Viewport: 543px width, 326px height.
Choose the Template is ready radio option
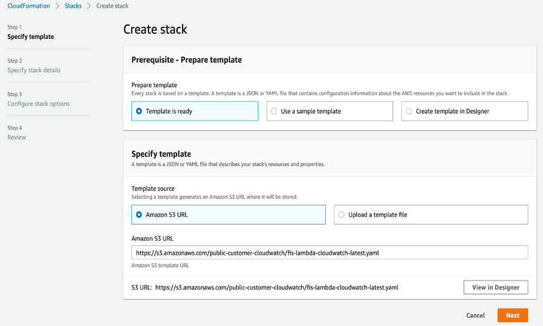tap(195, 111)
